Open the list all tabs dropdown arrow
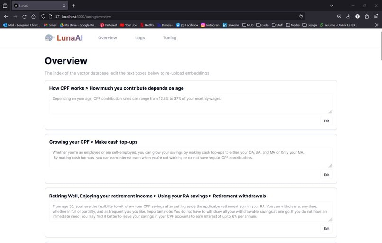382x243 pixels. pyautogui.click(x=332, y=5)
